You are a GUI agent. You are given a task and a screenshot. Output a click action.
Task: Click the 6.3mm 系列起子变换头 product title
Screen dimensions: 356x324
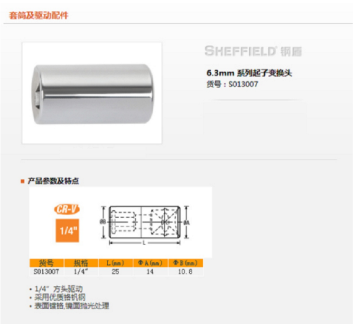[x=249, y=73]
